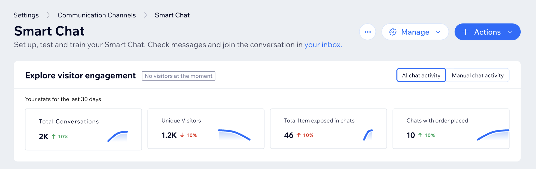Click the Total Conversations stat card
536x169 pixels.
coord(83,129)
